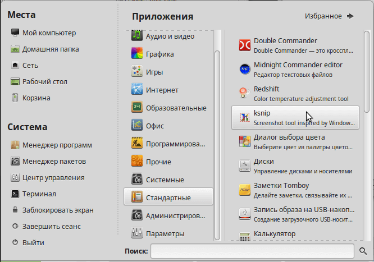Viewport: 374px width, 262px height.
Task: Select the Системные category icon
Action: 137,179
